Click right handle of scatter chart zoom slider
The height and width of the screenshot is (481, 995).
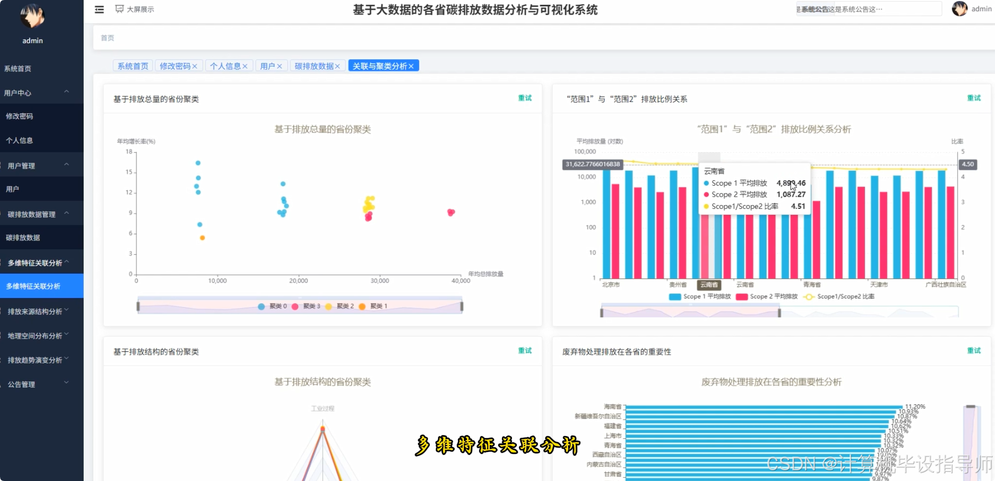(462, 307)
